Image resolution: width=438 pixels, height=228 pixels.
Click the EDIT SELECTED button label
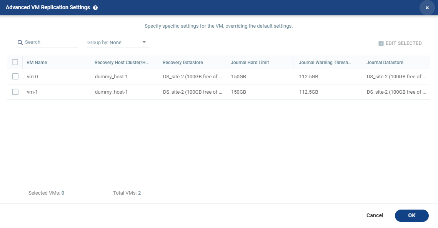[x=404, y=43]
